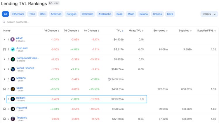Sort the table by TVL column
The width and height of the screenshot is (219, 123).
click(x=120, y=30)
